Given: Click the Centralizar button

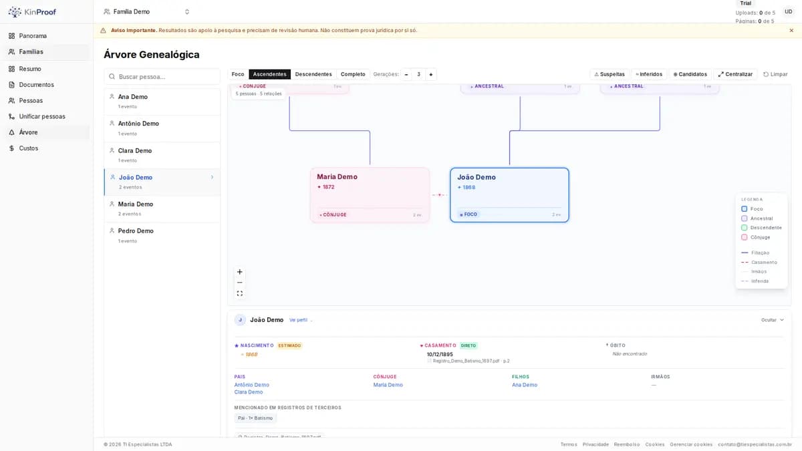Looking at the screenshot, I should [x=735, y=74].
